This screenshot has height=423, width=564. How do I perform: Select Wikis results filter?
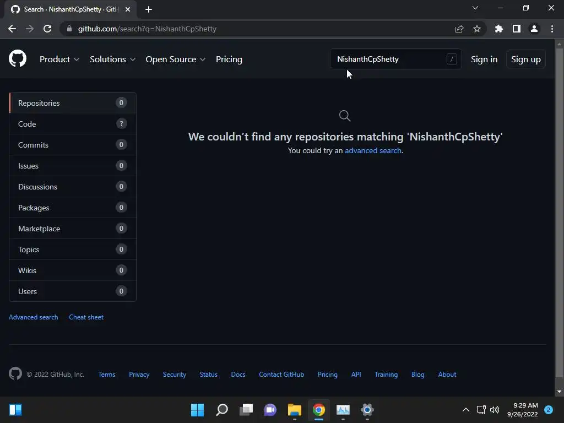click(73, 270)
